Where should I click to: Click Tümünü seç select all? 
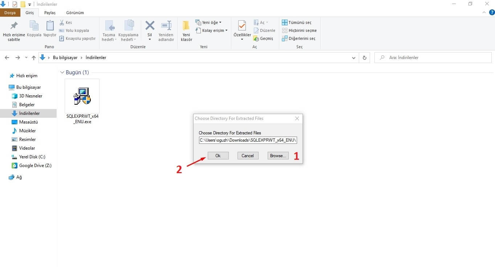pyautogui.click(x=297, y=22)
